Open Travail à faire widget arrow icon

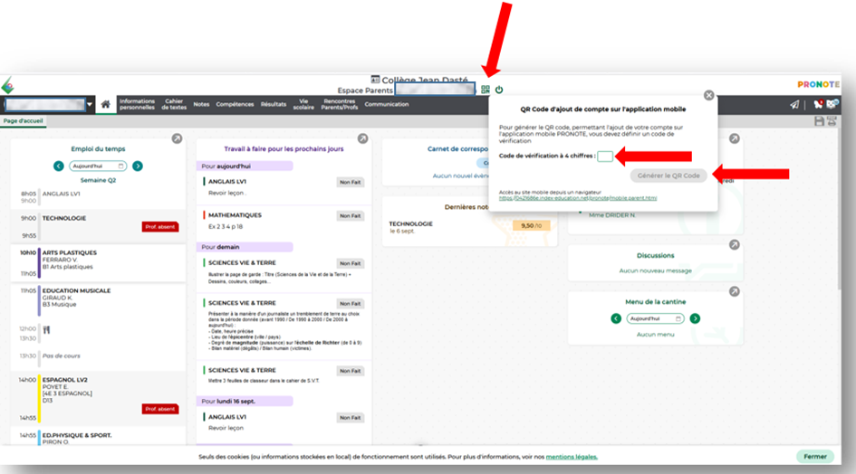point(362,138)
